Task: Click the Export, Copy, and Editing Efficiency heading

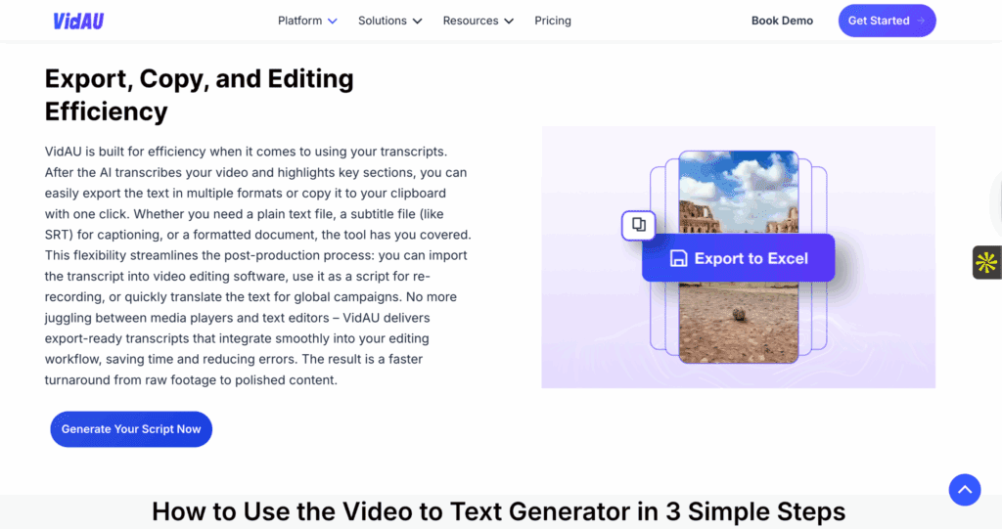Action: click(200, 95)
